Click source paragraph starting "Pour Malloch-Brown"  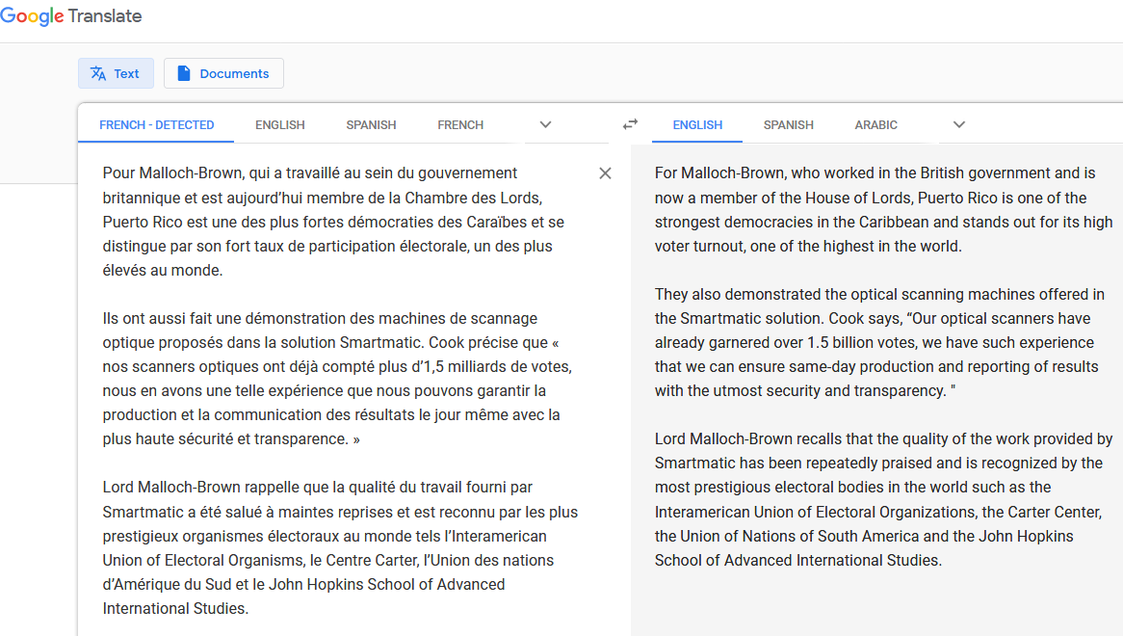point(332,222)
